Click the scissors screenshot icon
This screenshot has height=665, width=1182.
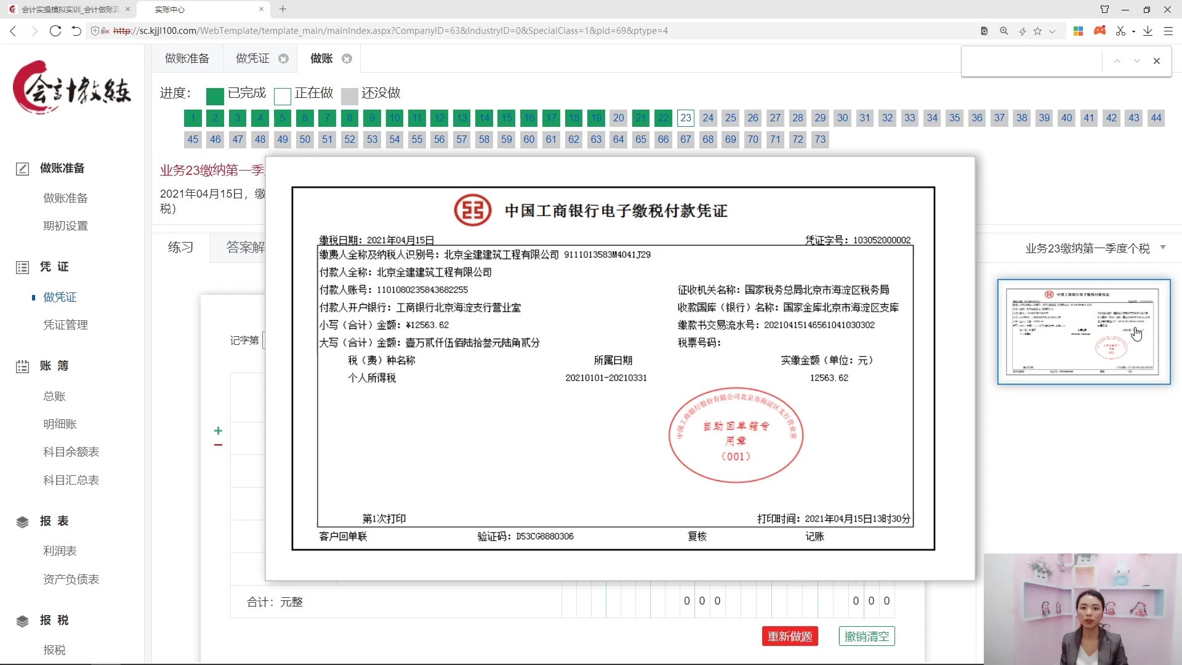(x=1120, y=31)
